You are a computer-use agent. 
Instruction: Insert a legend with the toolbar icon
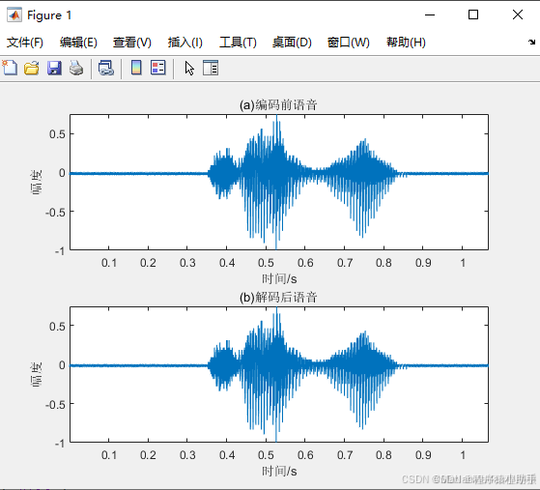158,68
